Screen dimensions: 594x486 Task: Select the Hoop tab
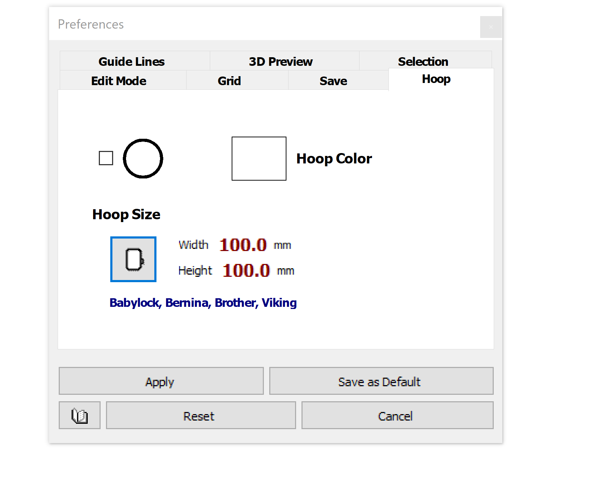pos(436,79)
